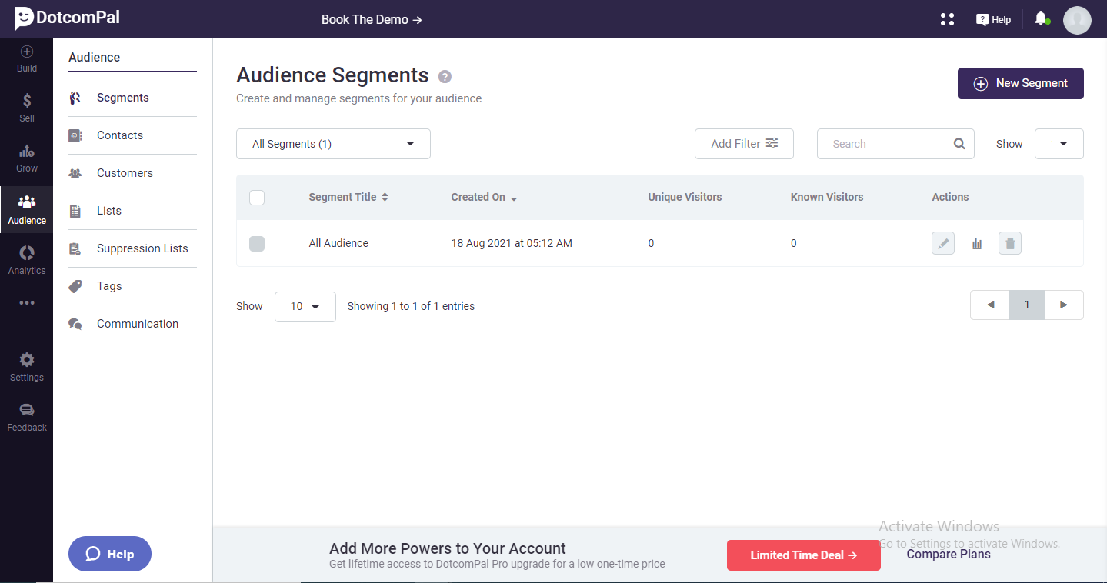This screenshot has width=1107, height=583.
Task: Delete the All Audience segment
Action: (x=1009, y=242)
